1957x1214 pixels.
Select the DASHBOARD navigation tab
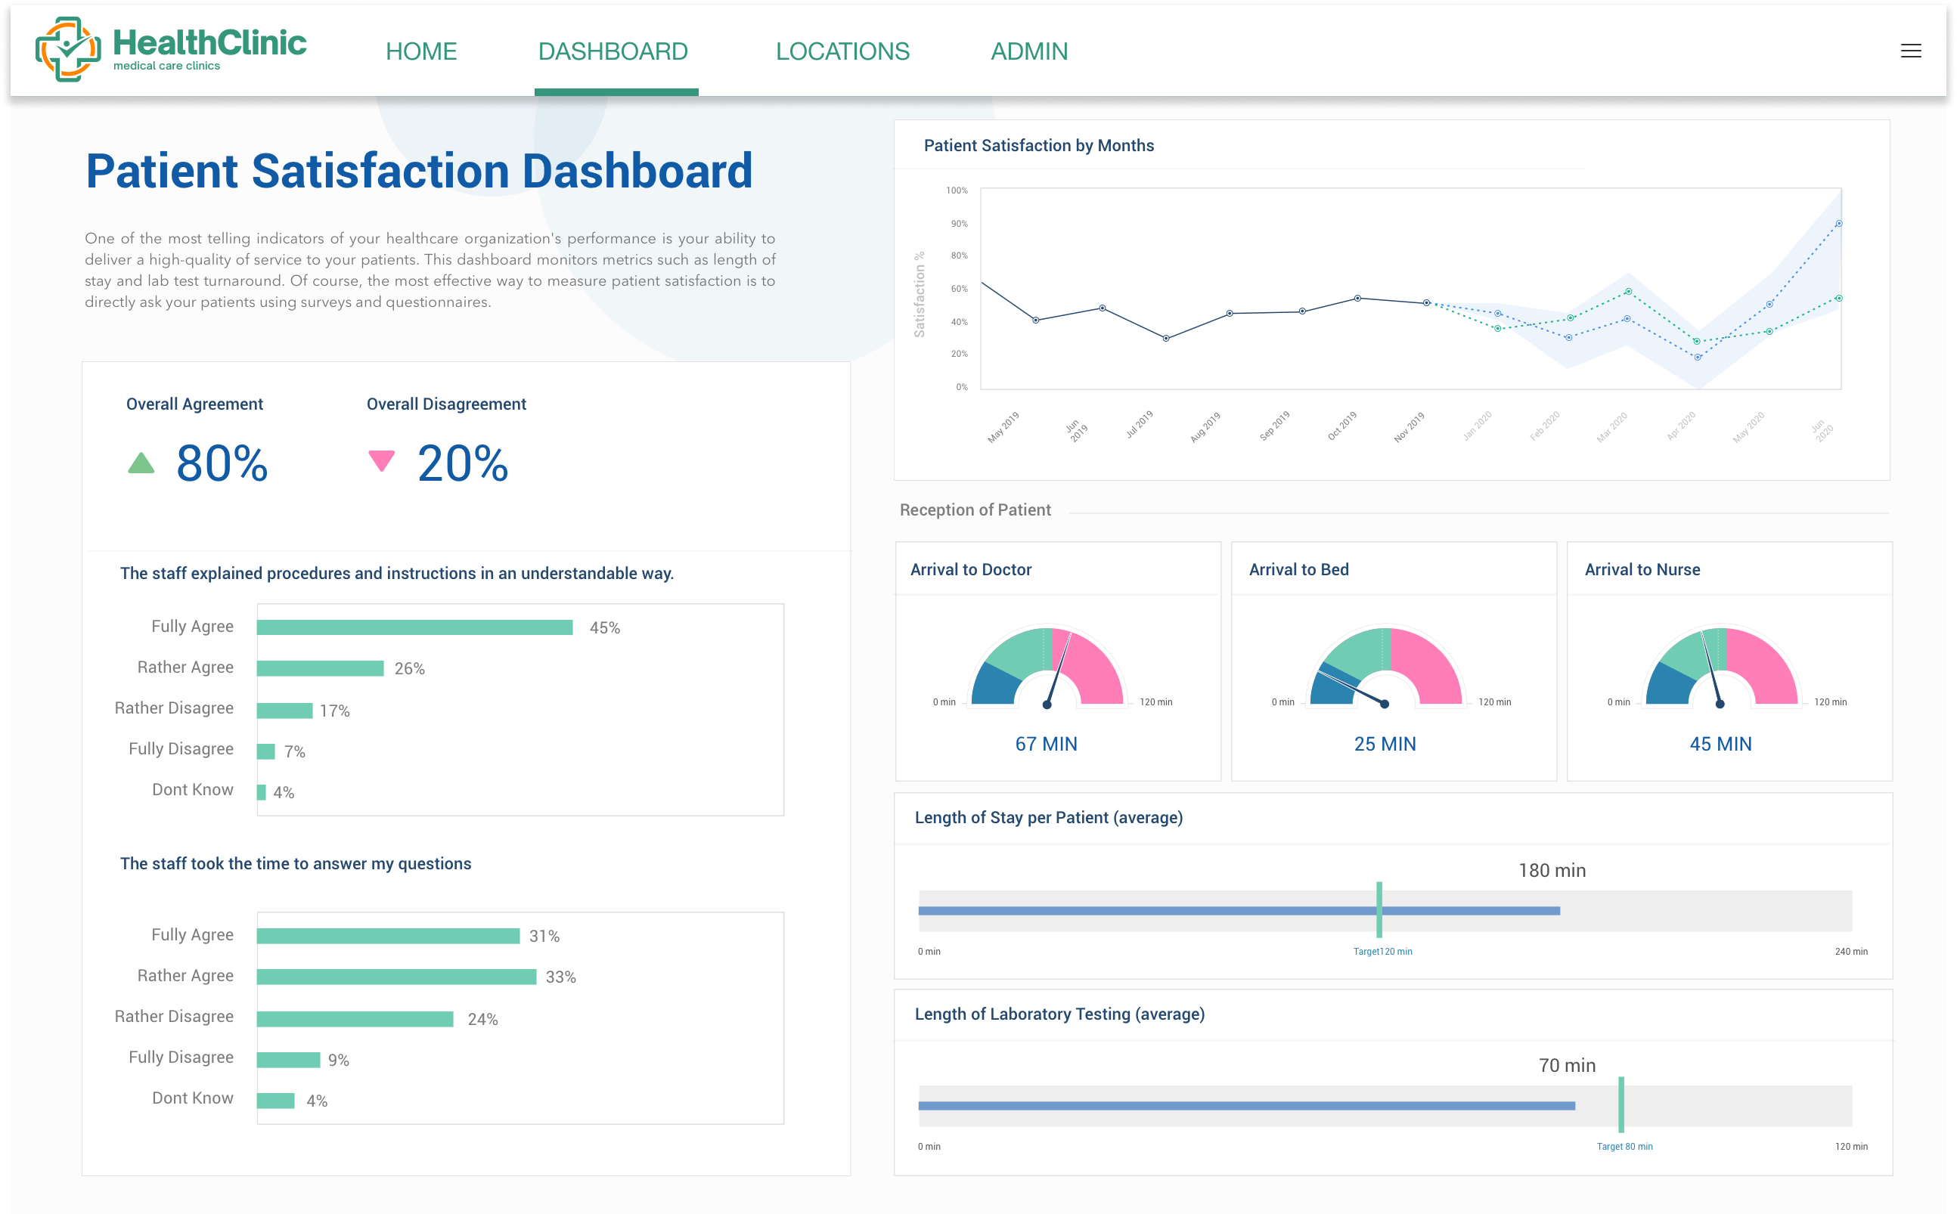(613, 51)
